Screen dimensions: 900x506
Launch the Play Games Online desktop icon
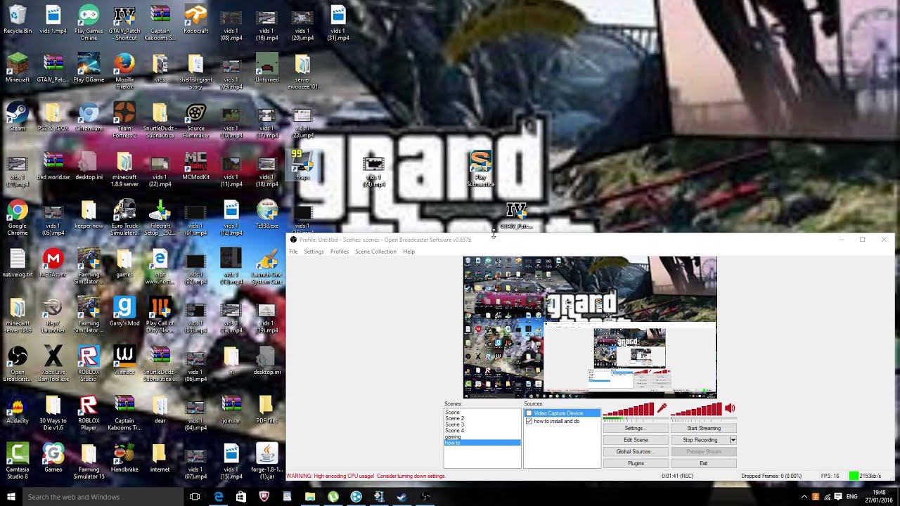89,22
